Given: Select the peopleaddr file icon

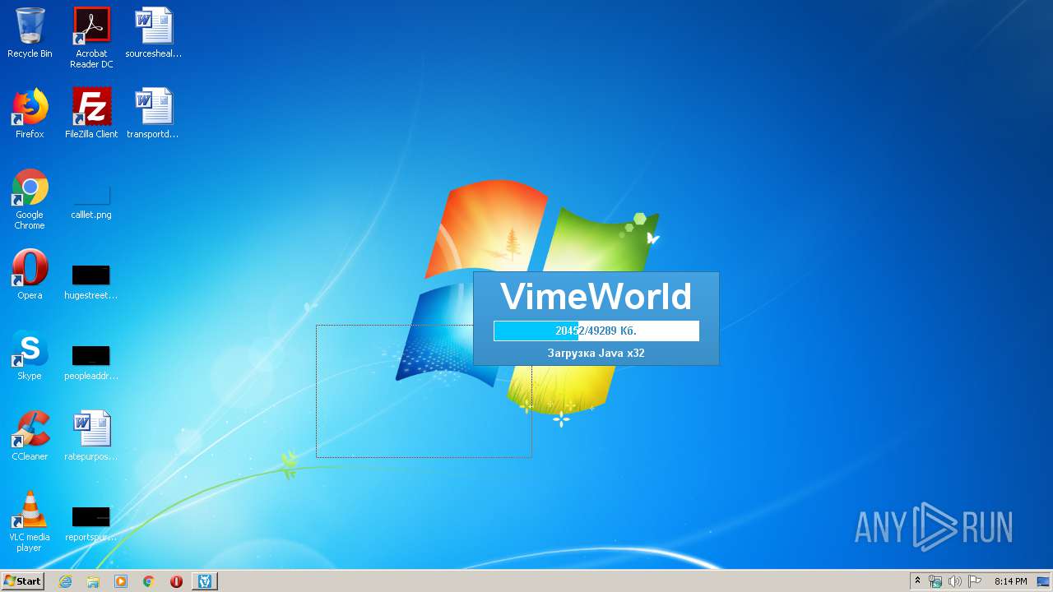Looking at the screenshot, I should coord(91,362).
